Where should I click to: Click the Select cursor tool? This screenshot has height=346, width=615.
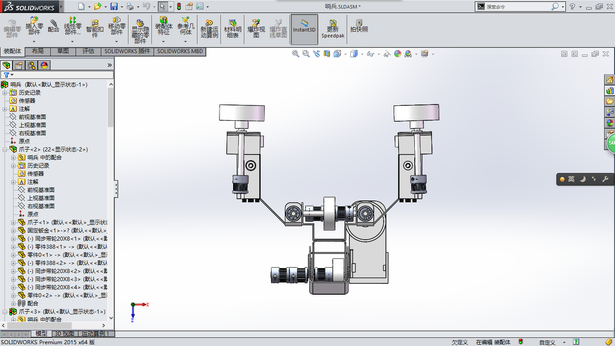click(163, 6)
